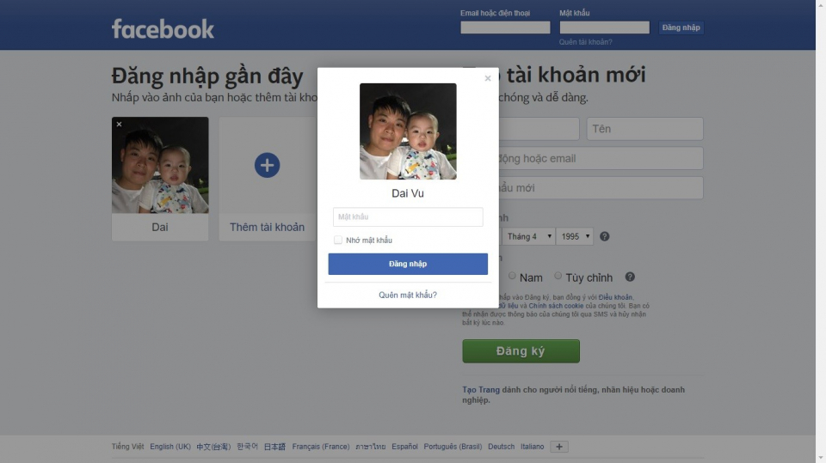Click the Mật khẩu field in popup
The width and height of the screenshot is (826, 463).
(408, 216)
